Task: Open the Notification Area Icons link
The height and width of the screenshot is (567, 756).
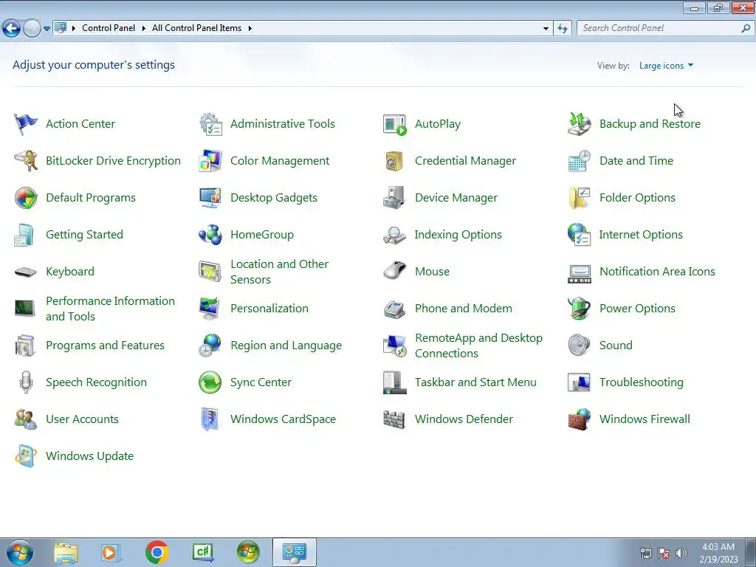Action: click(657, 272)
